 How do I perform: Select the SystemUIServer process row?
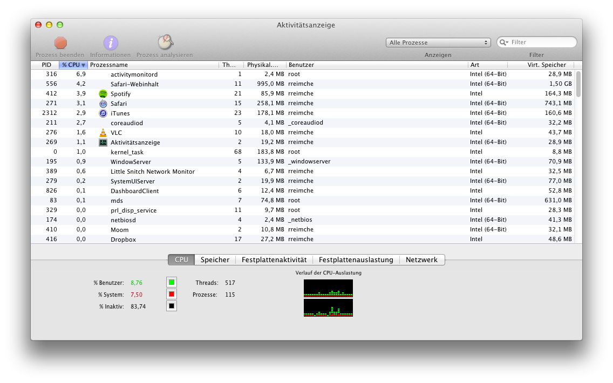coord(303,181)
